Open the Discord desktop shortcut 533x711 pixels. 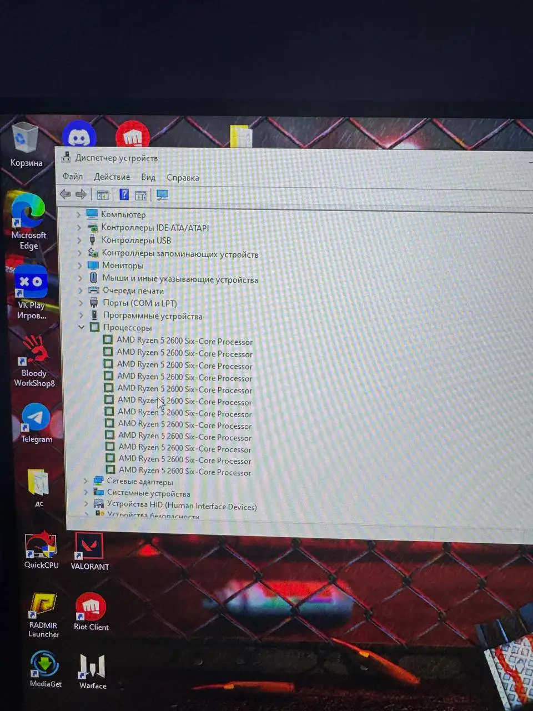point(79,136)
